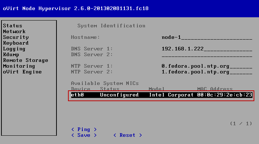The width and height of the screenshot is (259, 144).
Task: Click the Ping button
Action: (84, 130)
